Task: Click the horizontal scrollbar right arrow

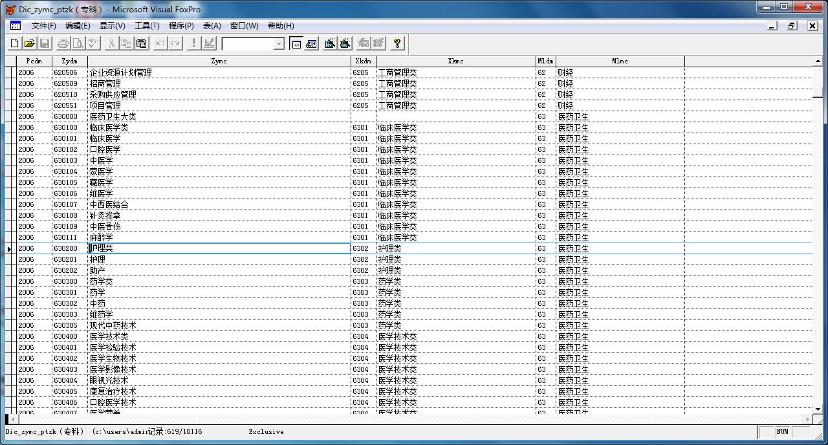Action: tap(808, 419)
